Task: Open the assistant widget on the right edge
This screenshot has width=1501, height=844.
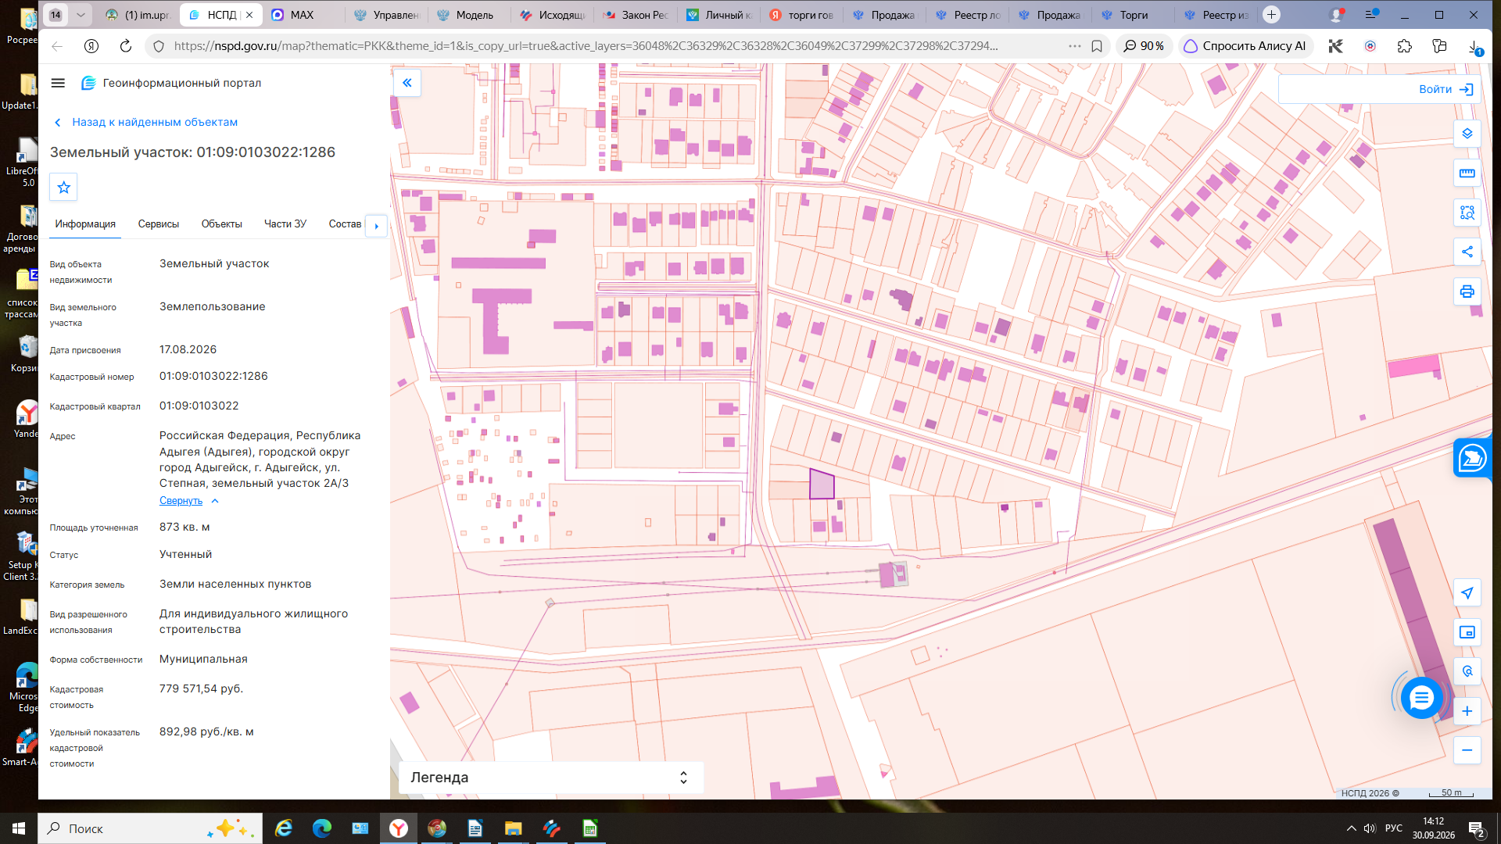Action: (1473, 458)
